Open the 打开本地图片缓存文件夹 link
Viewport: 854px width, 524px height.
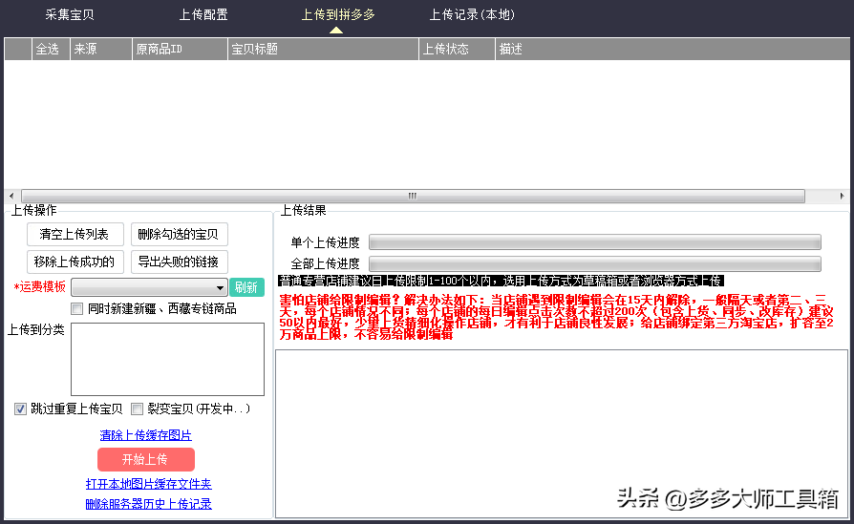pos(149,484)
